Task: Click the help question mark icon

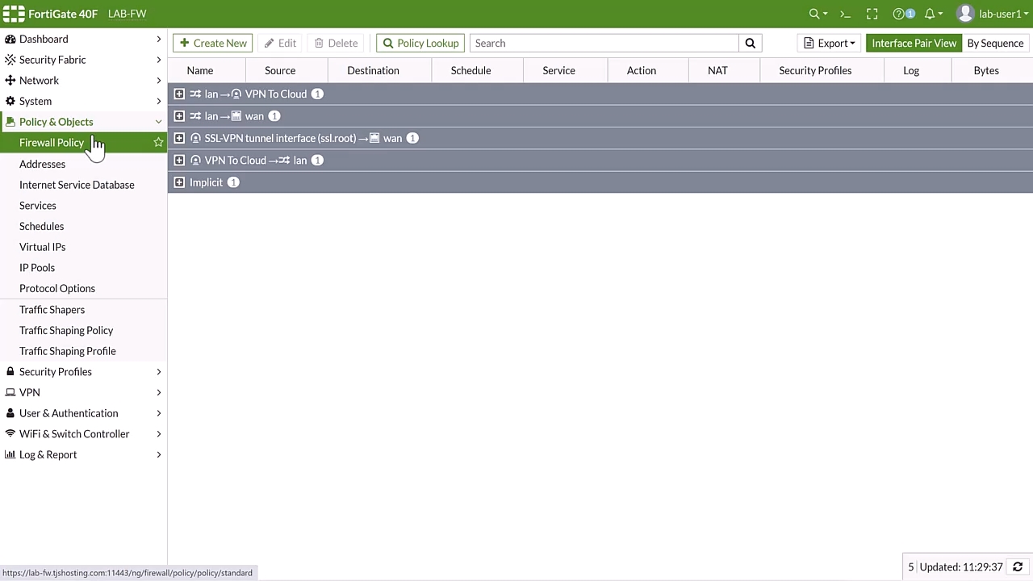Action: tap(899, 14)
